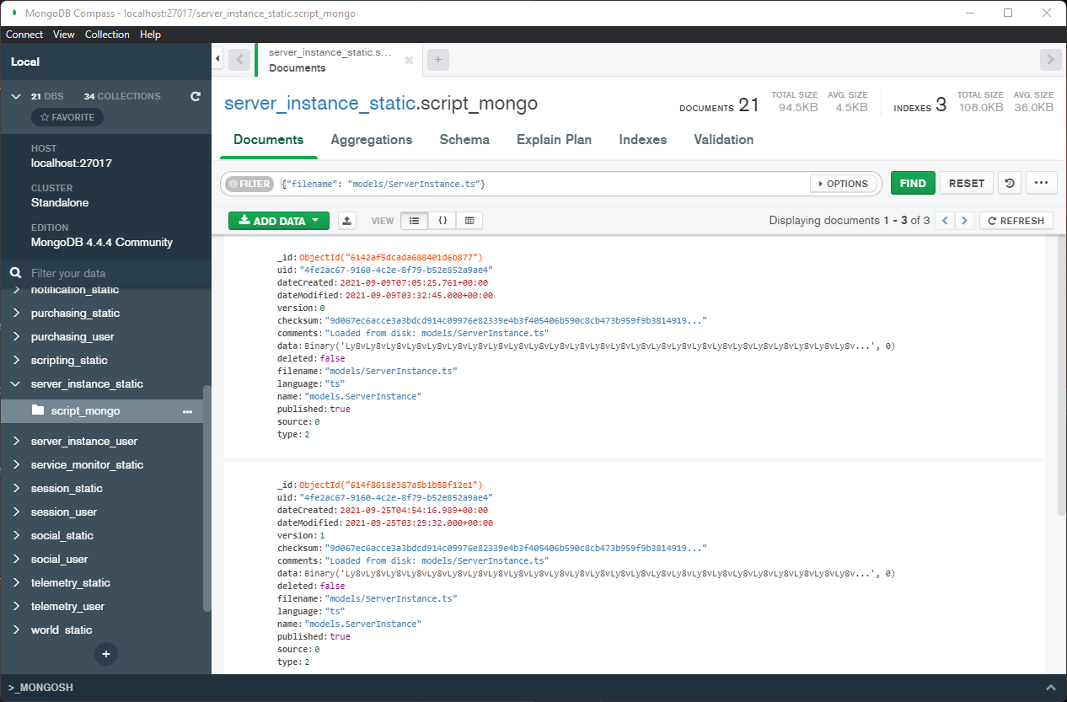Reset the query filter

966,183
